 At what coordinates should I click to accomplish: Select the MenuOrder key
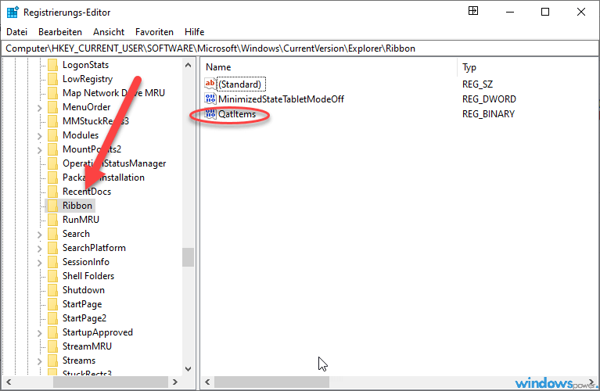[87, 107]
